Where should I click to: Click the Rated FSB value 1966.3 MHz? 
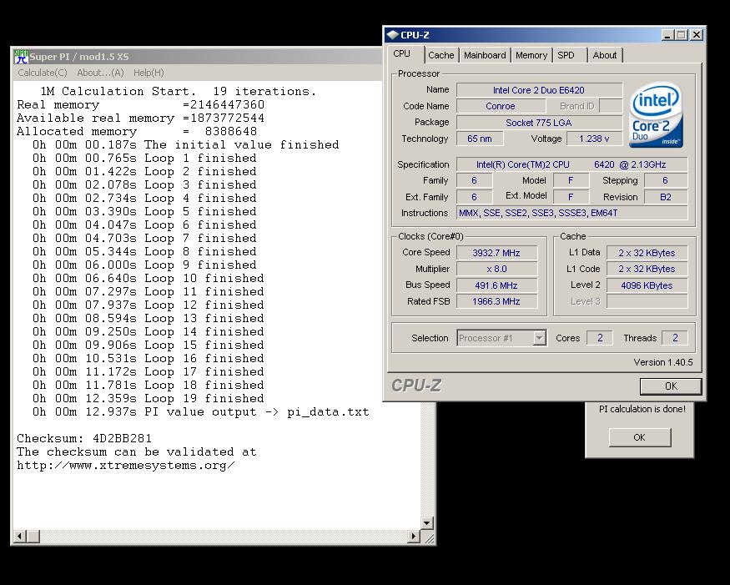[496, 301]
